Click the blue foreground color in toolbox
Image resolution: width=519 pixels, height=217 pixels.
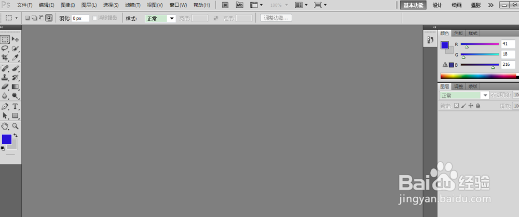(x=7, y=139)
